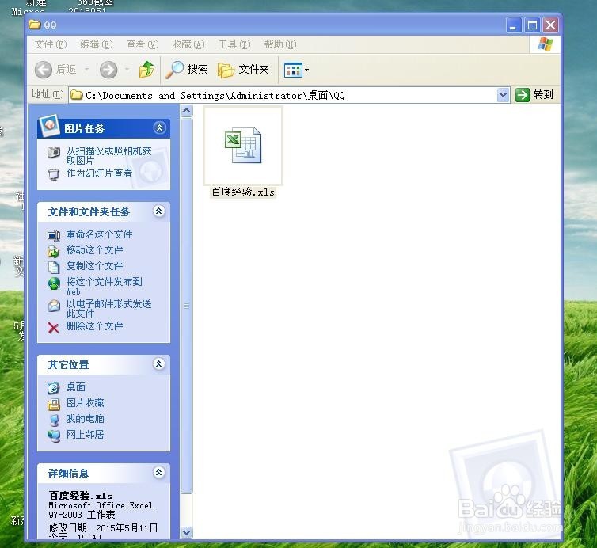597x548 pixels.
Task: Open the 收藏(A) menu
Action: (188, 44)
